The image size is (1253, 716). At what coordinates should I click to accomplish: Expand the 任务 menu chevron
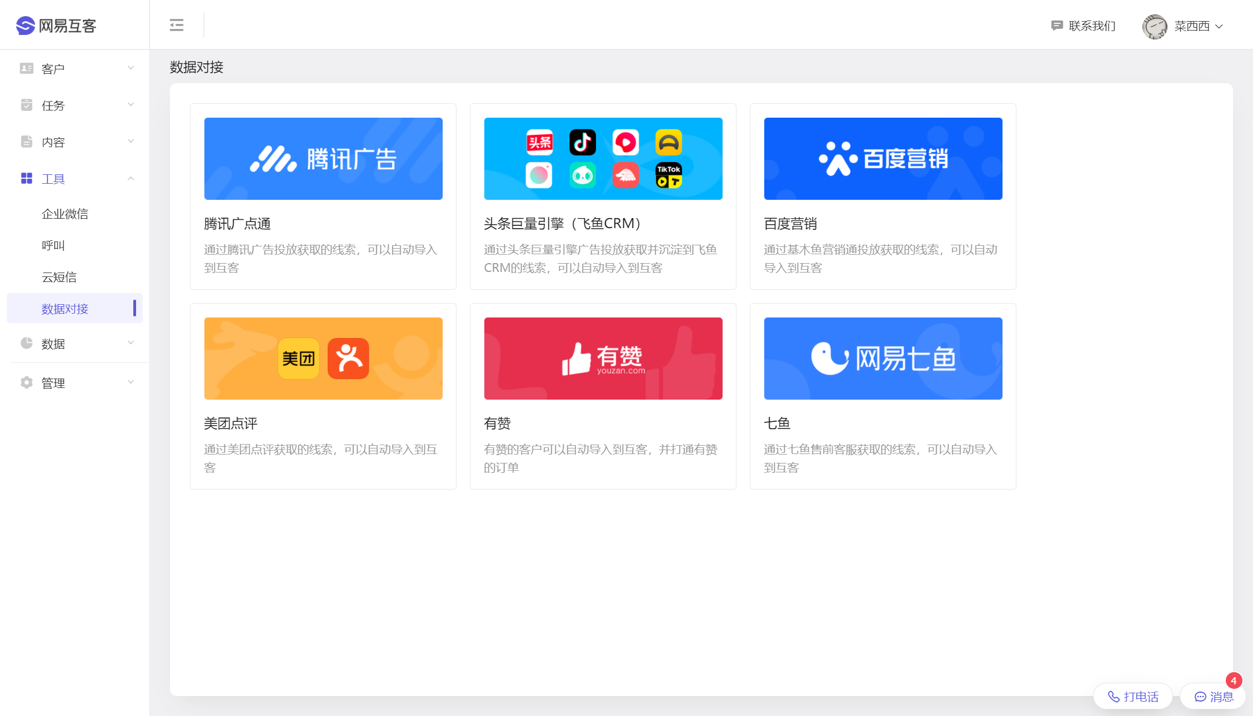coord(131,104)
